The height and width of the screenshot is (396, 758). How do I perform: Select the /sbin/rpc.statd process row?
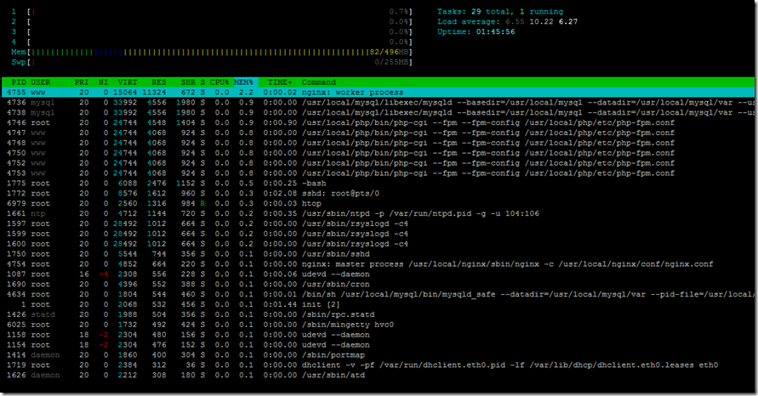pos(378,315)
